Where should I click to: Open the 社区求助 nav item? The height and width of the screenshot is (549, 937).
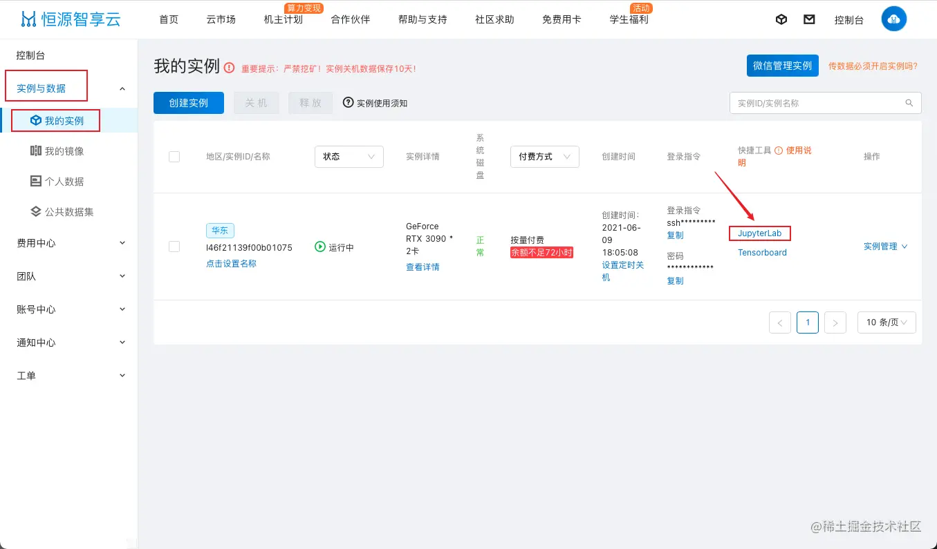pyautogui.click(x=495, y=19)
